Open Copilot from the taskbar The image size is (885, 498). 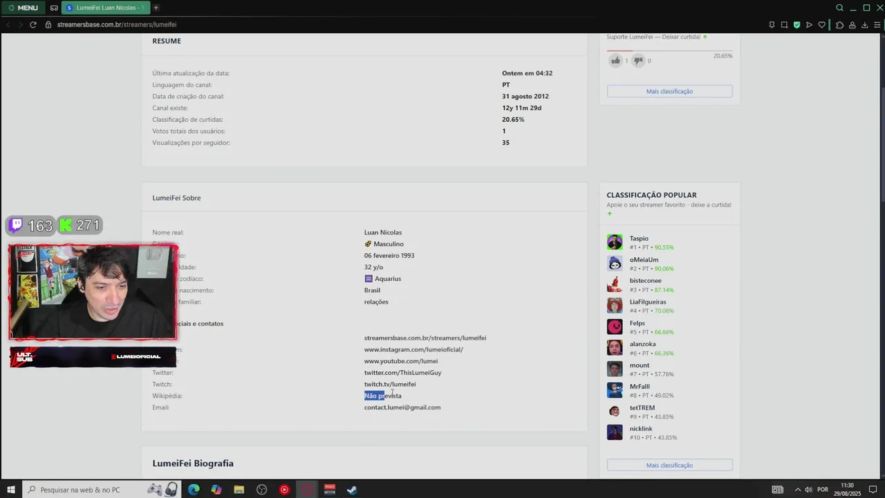coord(216,490)
